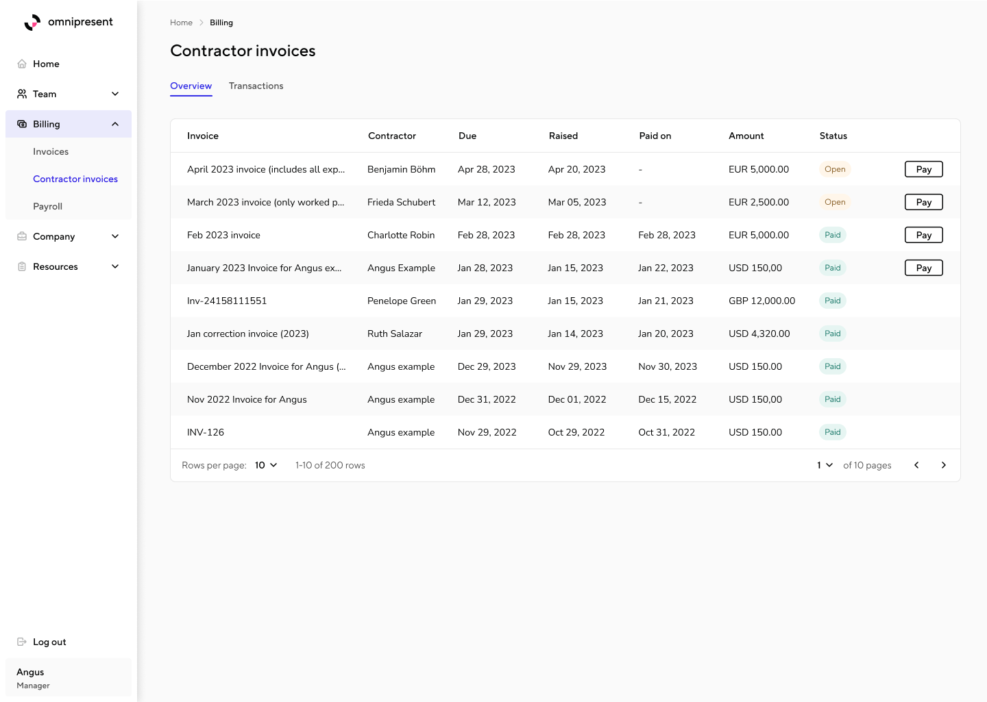Screen dimensions: 987x702
Task: Click the Company briefcase icon
Action: point(22,236)
